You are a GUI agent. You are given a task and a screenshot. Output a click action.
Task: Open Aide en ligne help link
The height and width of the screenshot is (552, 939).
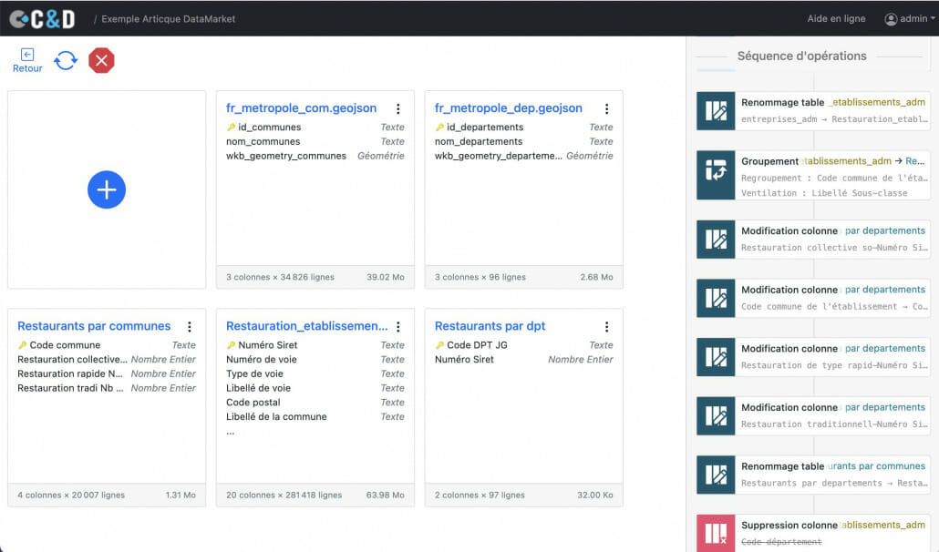pos(836,18)
